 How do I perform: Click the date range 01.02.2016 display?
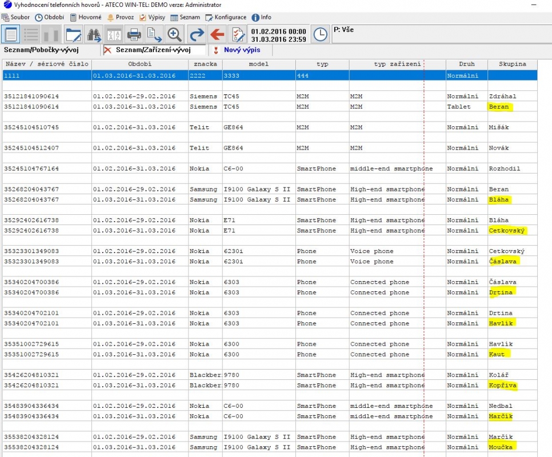[x=278, y=34]
